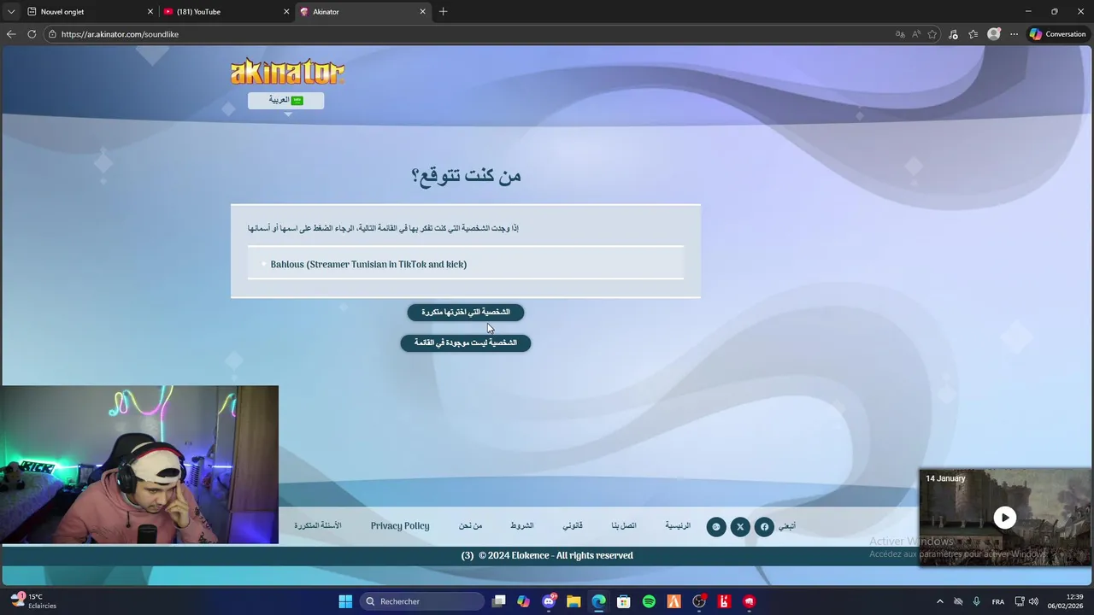
Task: Open File Explorer from the taskbar
Action: tap(573, 601)
